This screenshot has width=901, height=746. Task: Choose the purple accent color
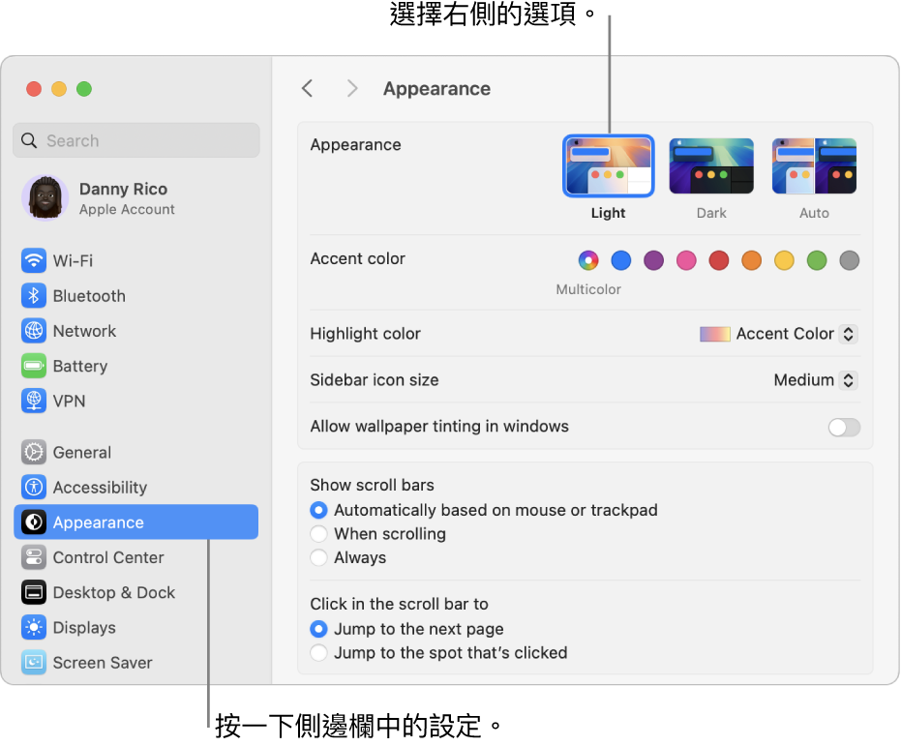654,260
